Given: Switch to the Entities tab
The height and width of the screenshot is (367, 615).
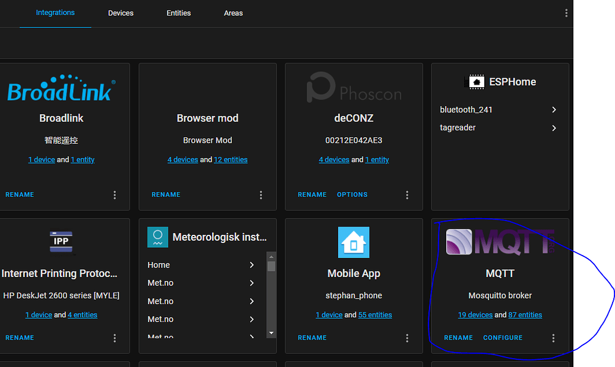Looking at the screenshot, I should 178,13.
